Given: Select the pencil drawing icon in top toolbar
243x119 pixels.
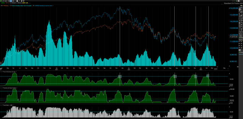Looking at the screenshot, I should click(19, 1).
